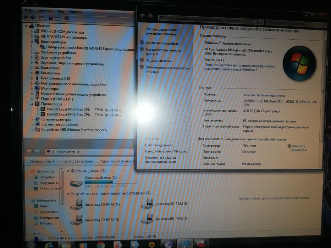This screenshot has width=331, height=248.
Task: Open Избранное in Explorer navigation pane
Action: pyautogui.click(x=45, y=171)
